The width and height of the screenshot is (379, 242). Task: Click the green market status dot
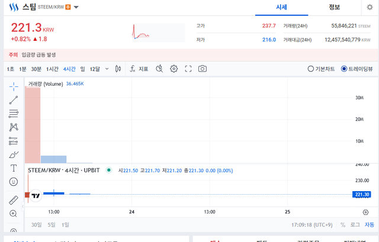pyautogui.click(x=109, y=170)
